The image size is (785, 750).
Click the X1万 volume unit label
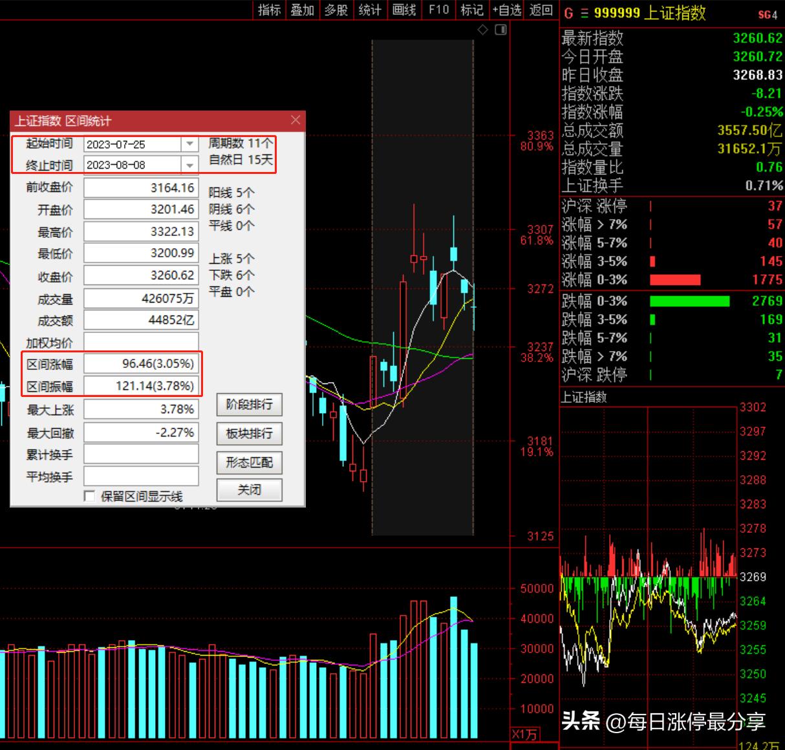coord(524,734)
